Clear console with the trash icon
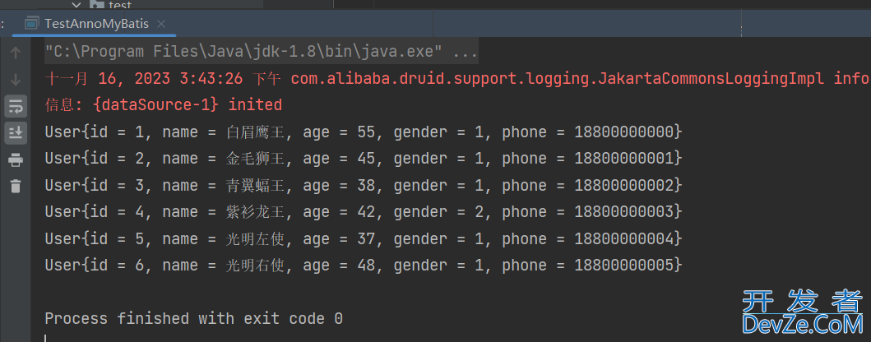This screenshot has height=342, width=871. (16, 186)
